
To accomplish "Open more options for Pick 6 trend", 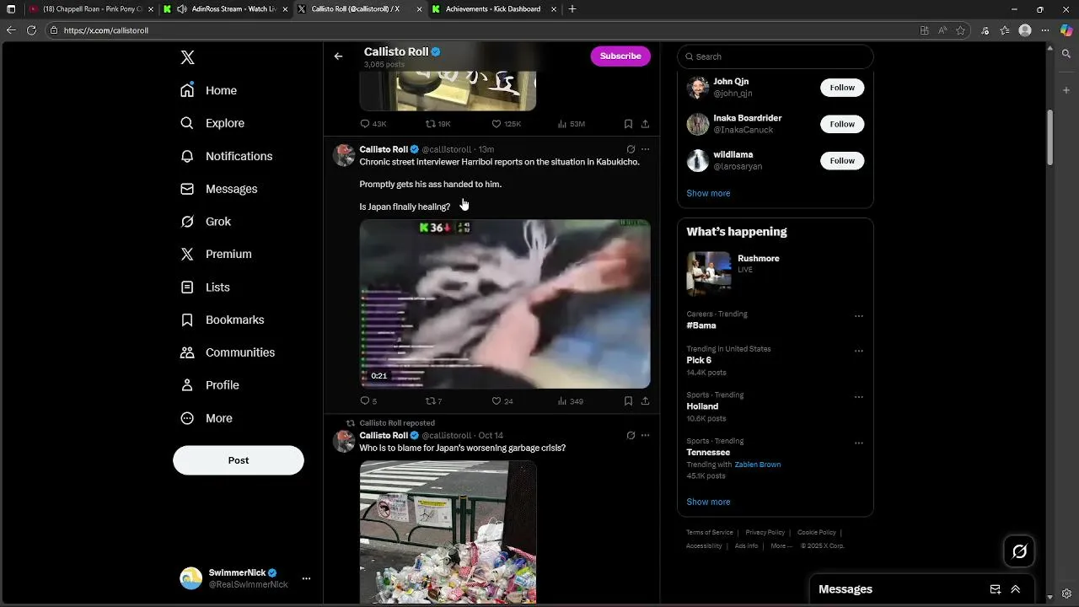I will click(859, 351).
